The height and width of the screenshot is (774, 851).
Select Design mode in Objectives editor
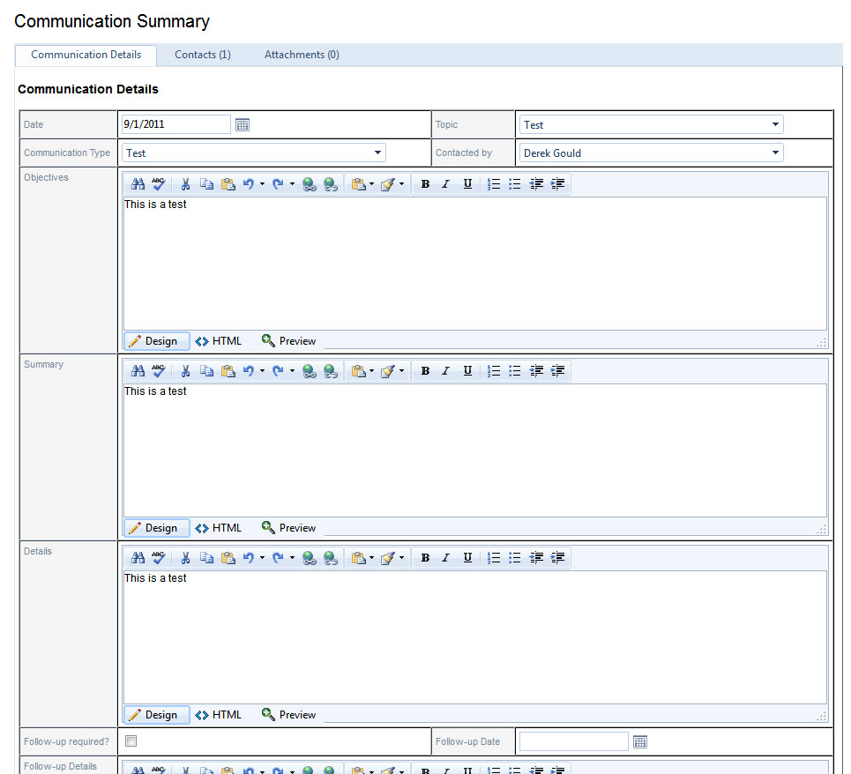(157, 341)
